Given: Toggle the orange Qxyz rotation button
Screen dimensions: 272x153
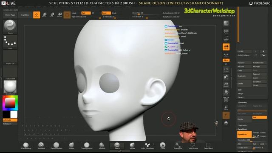Looking at the screenshot, I should pos(226,60).
